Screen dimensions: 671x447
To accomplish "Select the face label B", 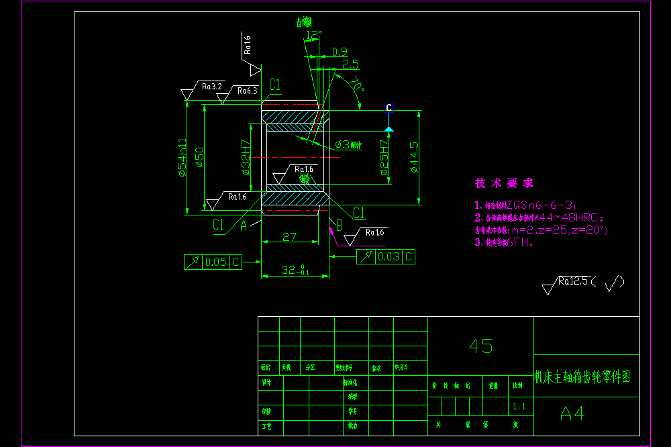I will click(340, 226).
